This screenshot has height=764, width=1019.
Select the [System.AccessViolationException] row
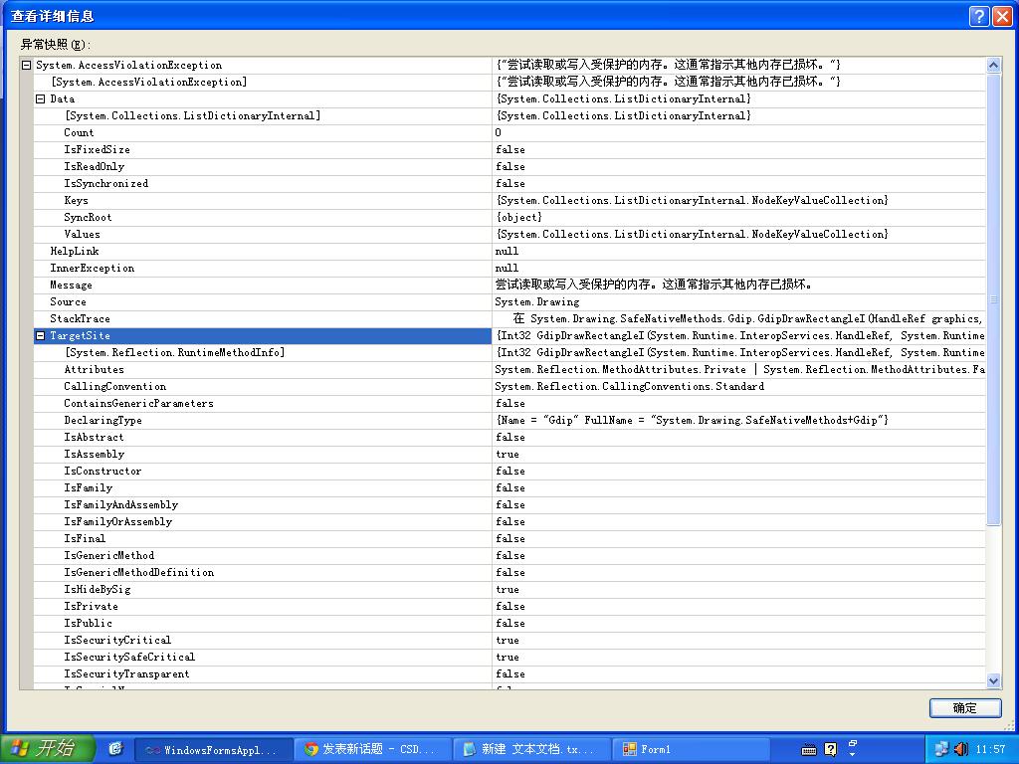point(509,82)
